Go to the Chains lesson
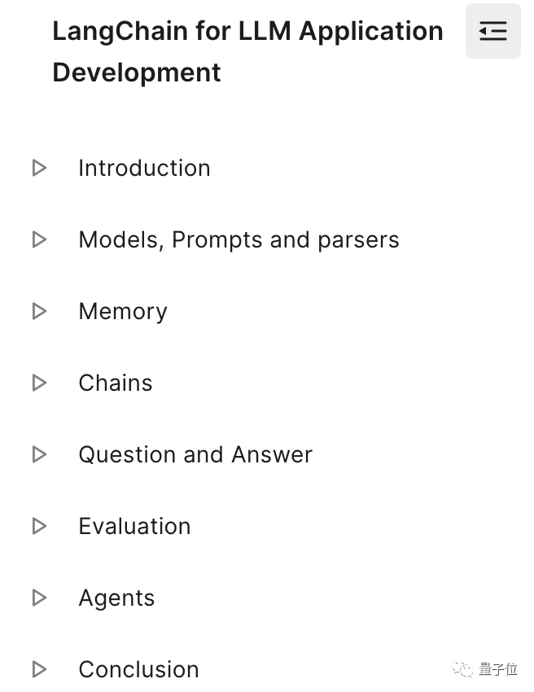Screen dimensions: 534x692 116,383
